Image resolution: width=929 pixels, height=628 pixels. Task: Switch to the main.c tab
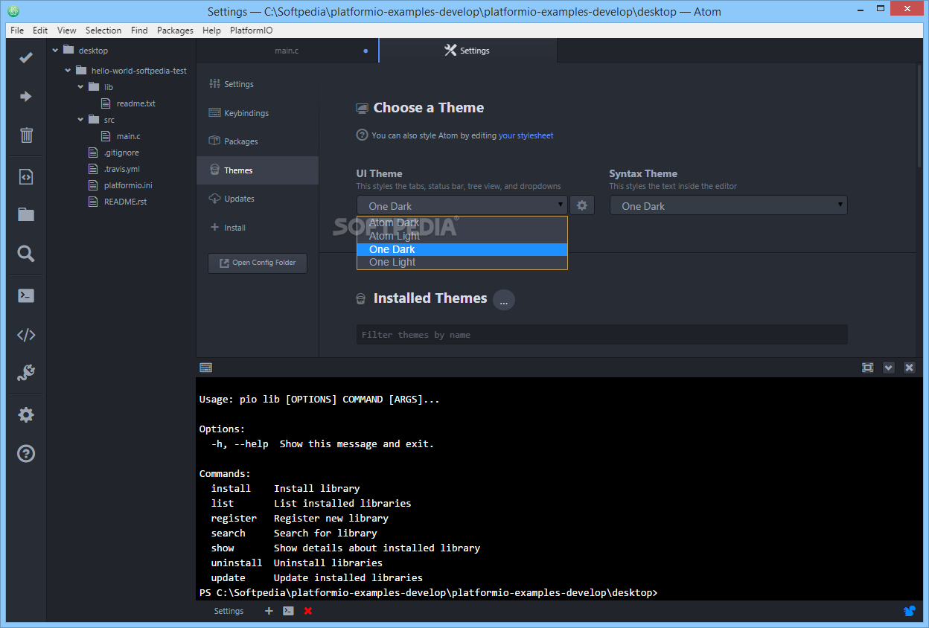click(x=287, y=51)
